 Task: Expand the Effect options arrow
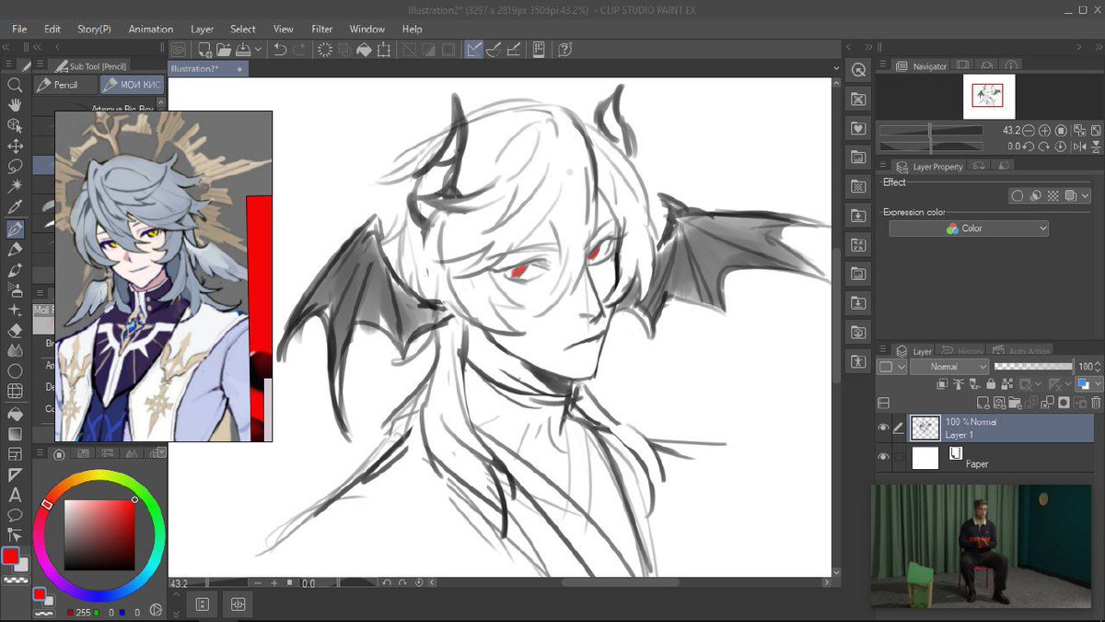click(1087, 196)
